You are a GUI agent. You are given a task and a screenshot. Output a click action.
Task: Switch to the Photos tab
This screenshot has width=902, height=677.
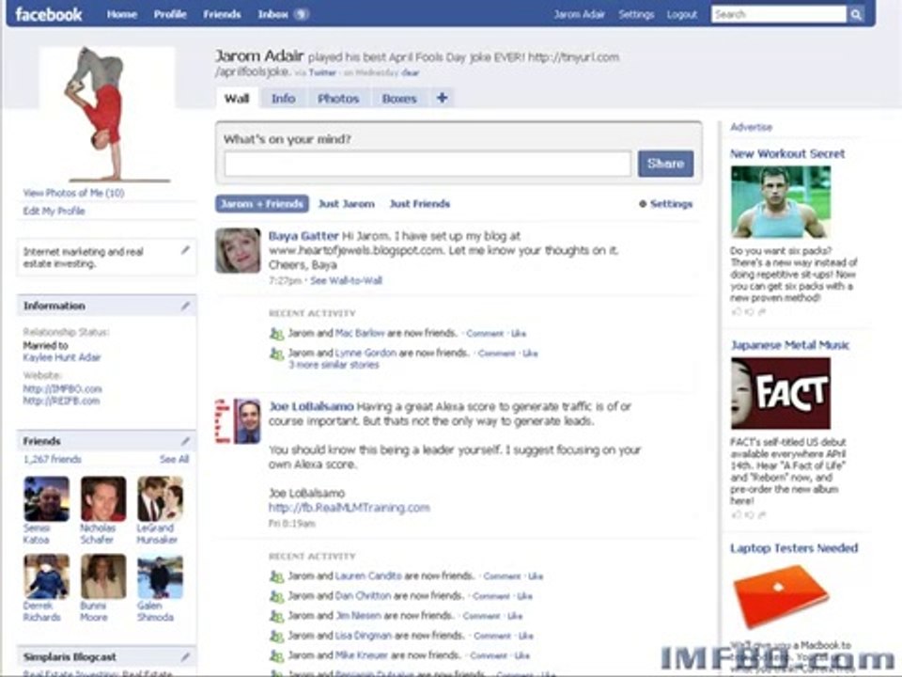[338, 99]
